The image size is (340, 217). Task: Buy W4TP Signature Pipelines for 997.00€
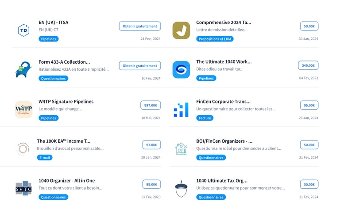pos(151,105)
